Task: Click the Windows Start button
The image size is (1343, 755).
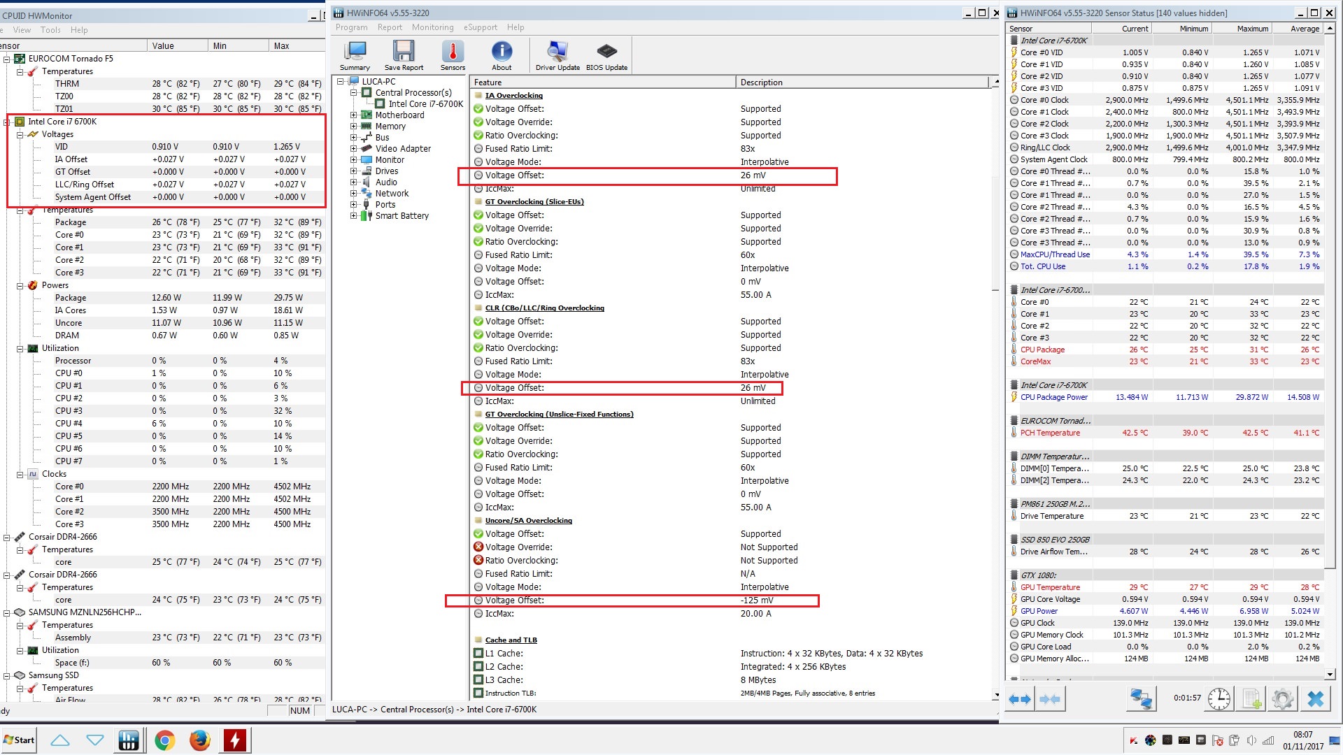Action: click(x=19, y=740)
